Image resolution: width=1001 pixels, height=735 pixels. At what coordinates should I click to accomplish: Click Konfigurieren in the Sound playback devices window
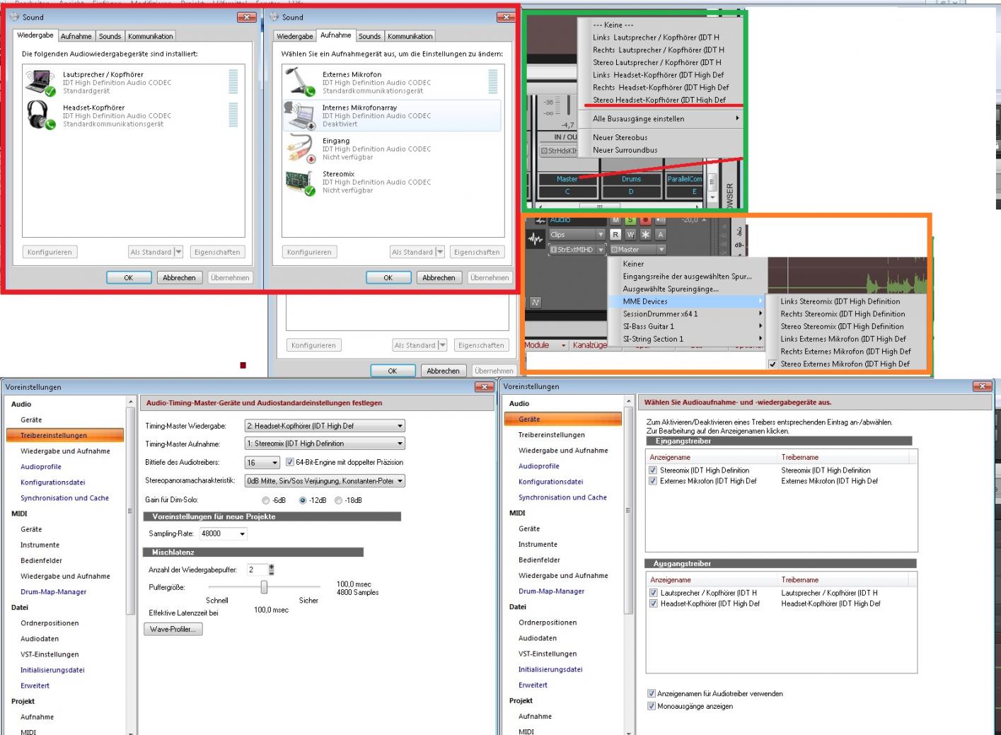50,252
